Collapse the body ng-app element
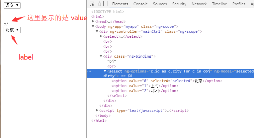This screenshot has width=254, height=138. 93,26
